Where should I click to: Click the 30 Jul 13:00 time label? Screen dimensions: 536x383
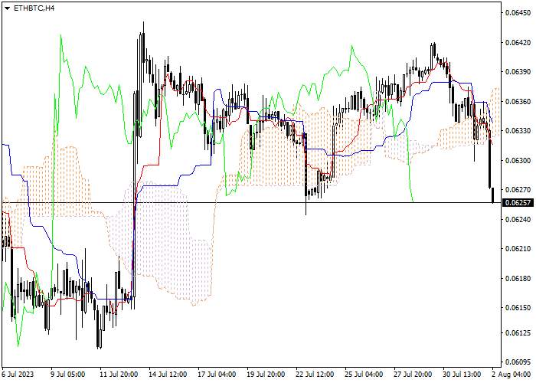(462, 374)
